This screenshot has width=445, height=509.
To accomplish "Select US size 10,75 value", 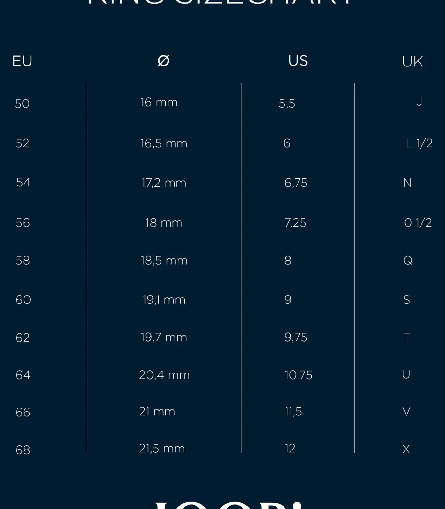I will point(298,375).
